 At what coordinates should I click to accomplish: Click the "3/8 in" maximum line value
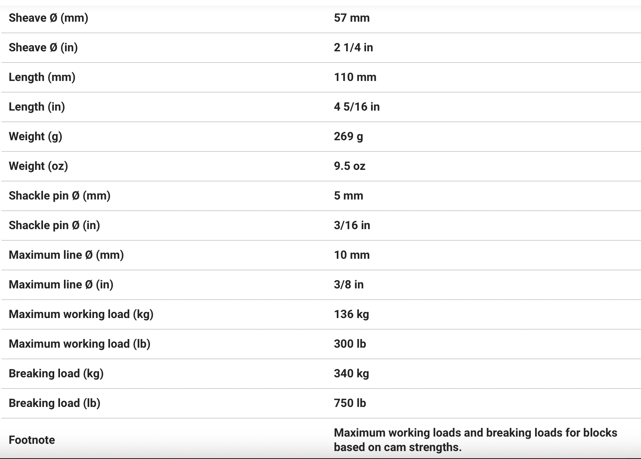coord(349,284)
